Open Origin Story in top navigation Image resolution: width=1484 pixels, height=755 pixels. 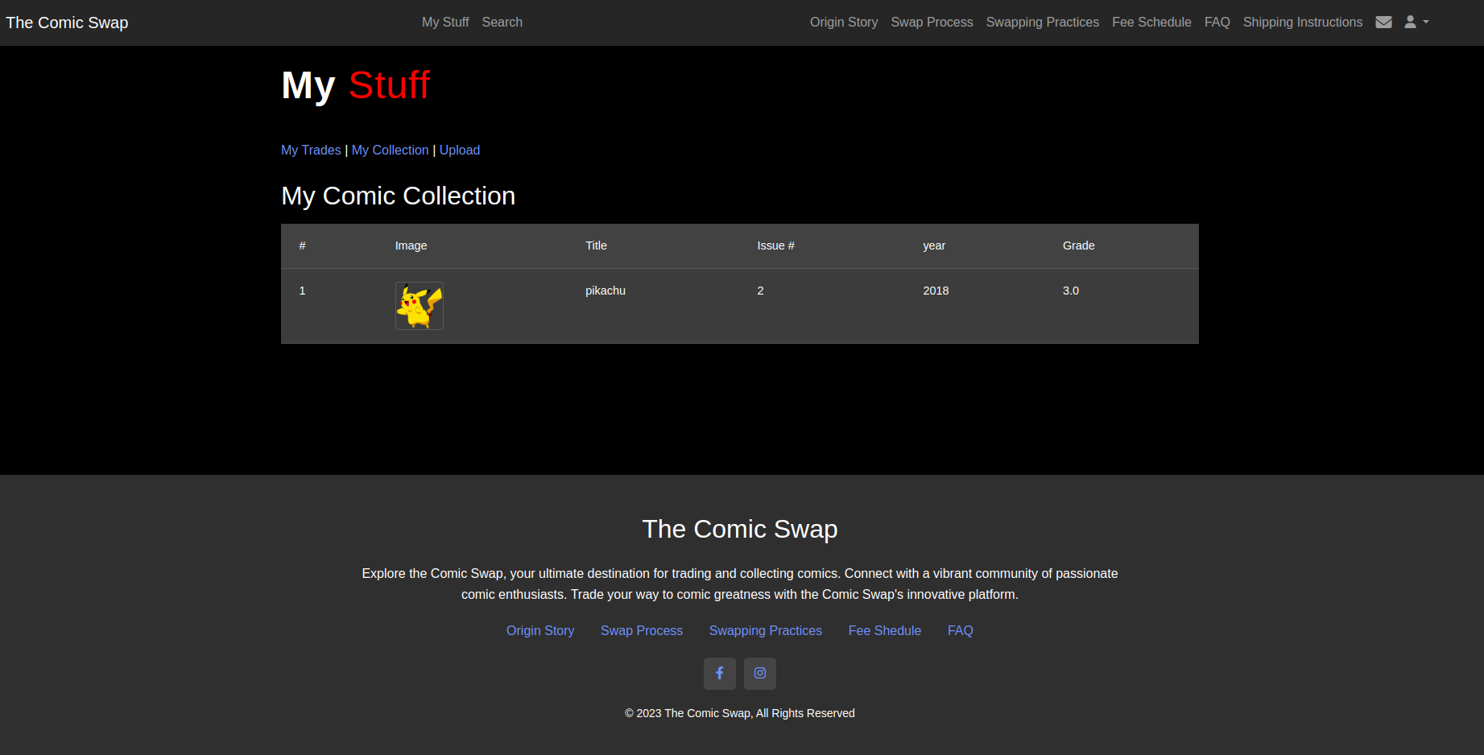point(843,23)
